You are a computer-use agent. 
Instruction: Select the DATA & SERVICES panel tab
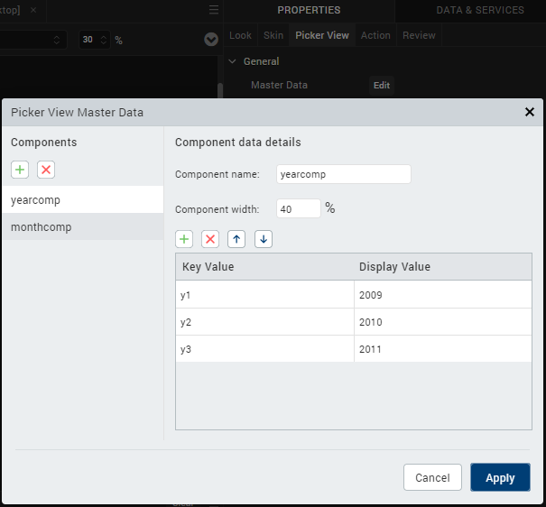480,10
